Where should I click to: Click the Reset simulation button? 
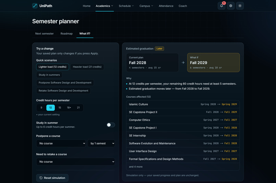52,178
